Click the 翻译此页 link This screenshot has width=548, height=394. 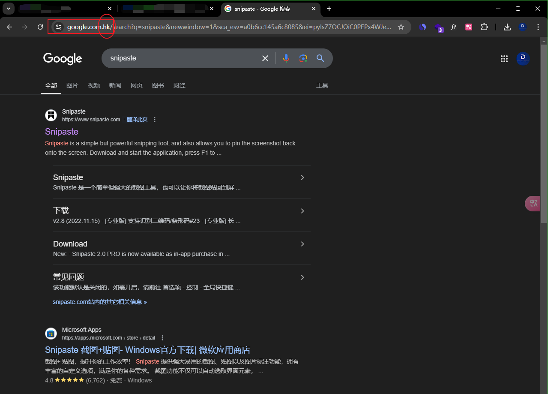pyautogui.click(x=137, y=120)
